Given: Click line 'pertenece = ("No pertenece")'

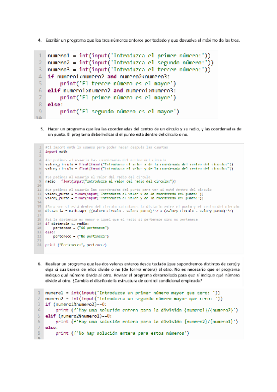Looking at the screenshot, I should click(81, 237).
